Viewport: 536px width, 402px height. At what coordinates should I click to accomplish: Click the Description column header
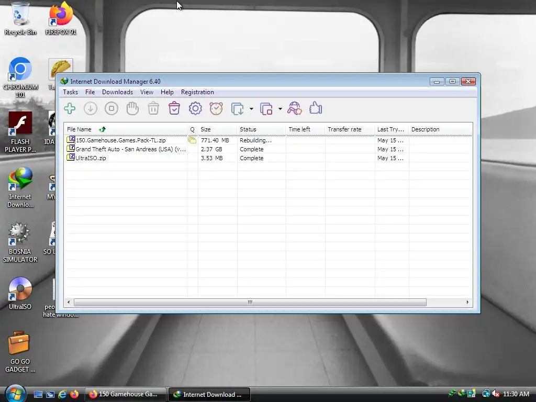click(441, 129)
